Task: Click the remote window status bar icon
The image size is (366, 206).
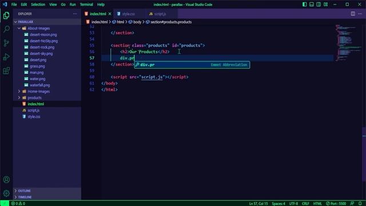Action: 5,204
